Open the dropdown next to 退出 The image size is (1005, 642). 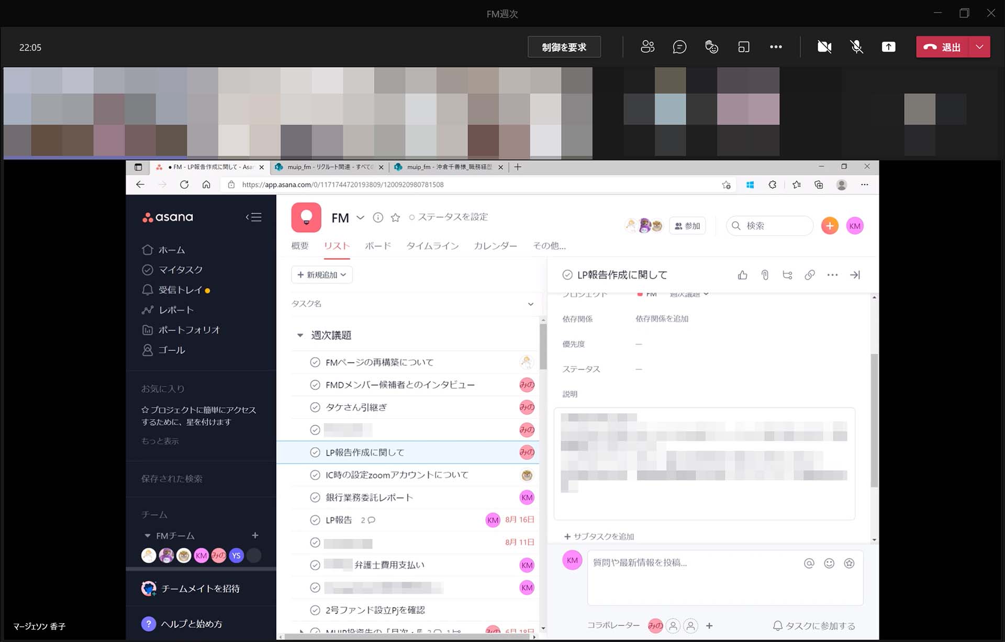click(x=979, y=47)
